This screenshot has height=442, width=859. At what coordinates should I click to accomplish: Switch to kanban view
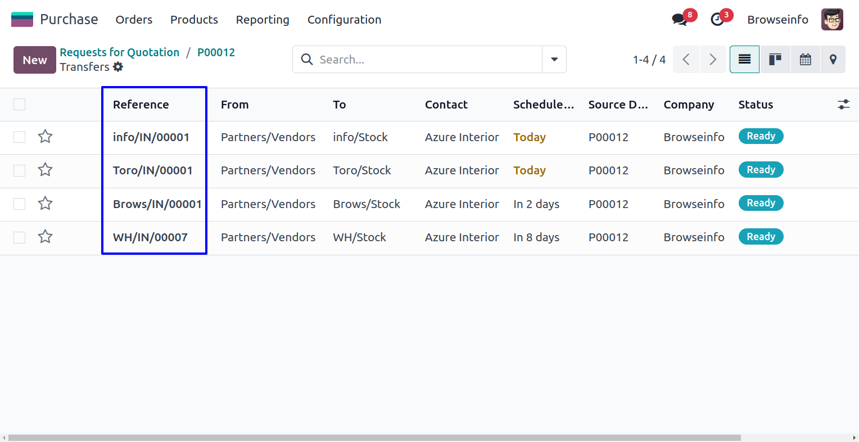point(775,60)
